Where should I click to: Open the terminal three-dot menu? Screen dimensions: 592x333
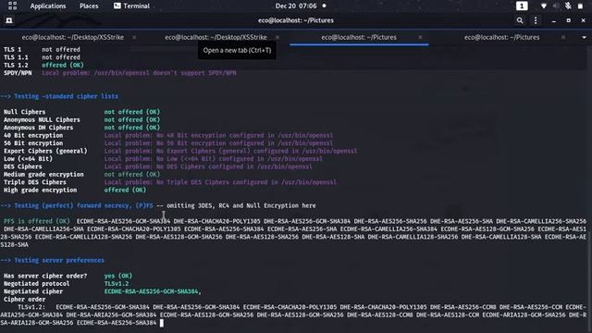coord(536,20)
